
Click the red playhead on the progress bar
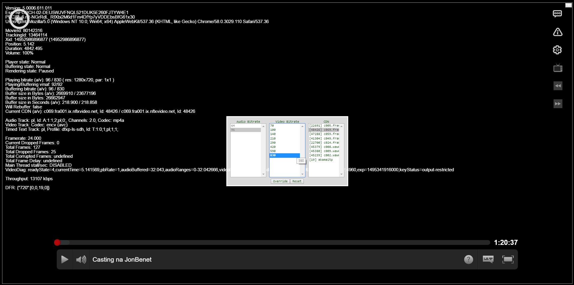(57, 242)
